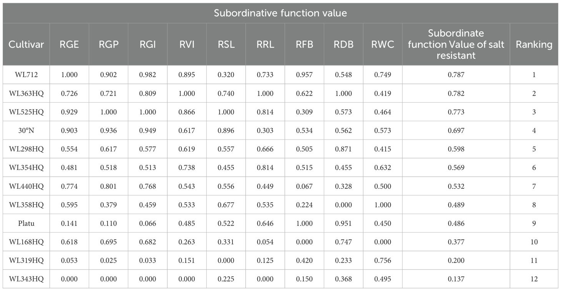Select the ranking 12 cell
This screenshot has height=291, width=561.
coord(534,279)
